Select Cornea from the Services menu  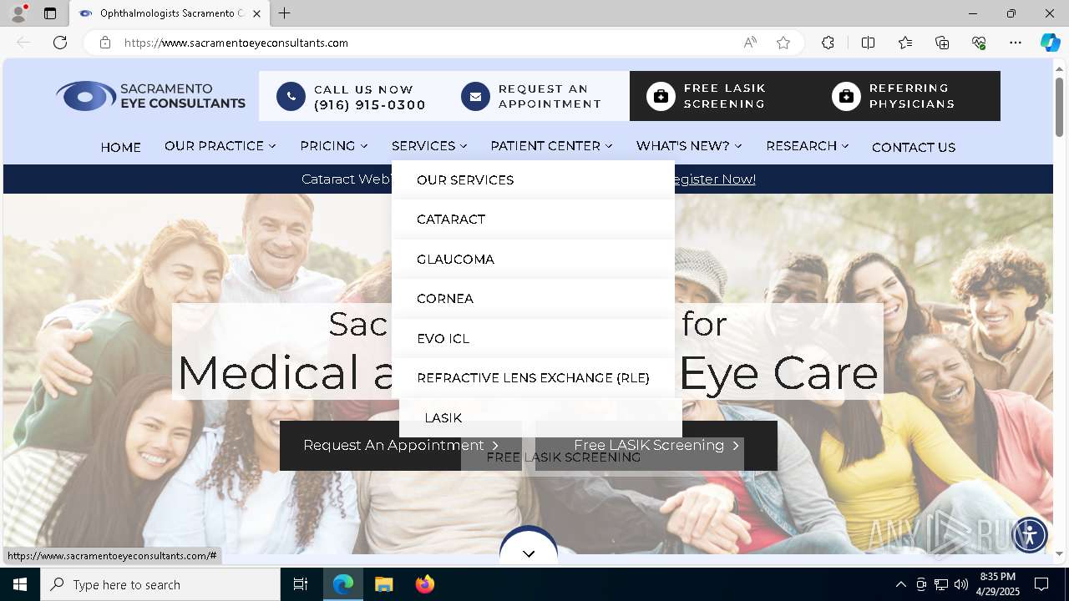[533, 299]
